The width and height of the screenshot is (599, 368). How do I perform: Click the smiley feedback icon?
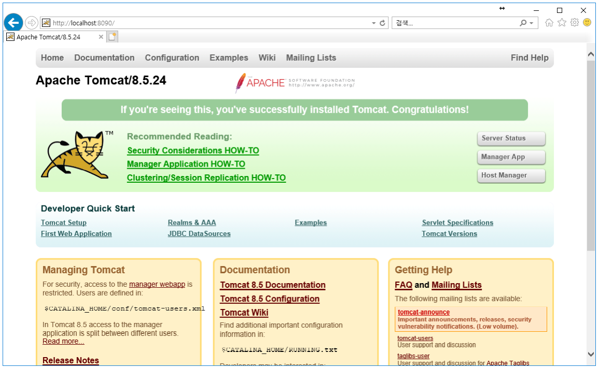tap(587, 22)
